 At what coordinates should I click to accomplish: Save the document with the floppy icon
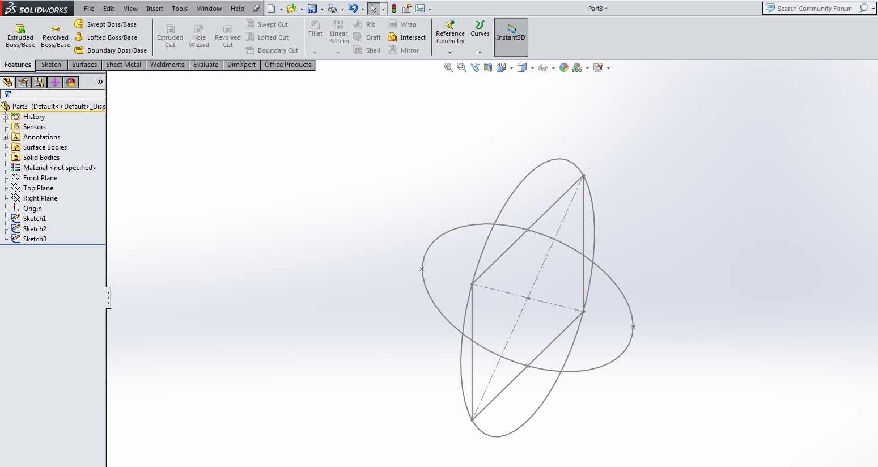pos(312,9)
